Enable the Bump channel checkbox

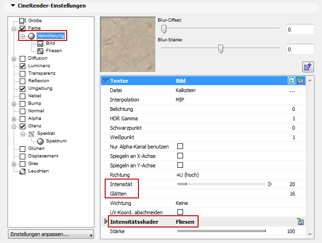click(x=23, y=103)
